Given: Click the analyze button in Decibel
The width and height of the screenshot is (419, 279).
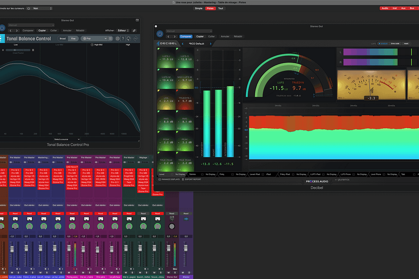Looking at the screenshot, I should 383,44.
